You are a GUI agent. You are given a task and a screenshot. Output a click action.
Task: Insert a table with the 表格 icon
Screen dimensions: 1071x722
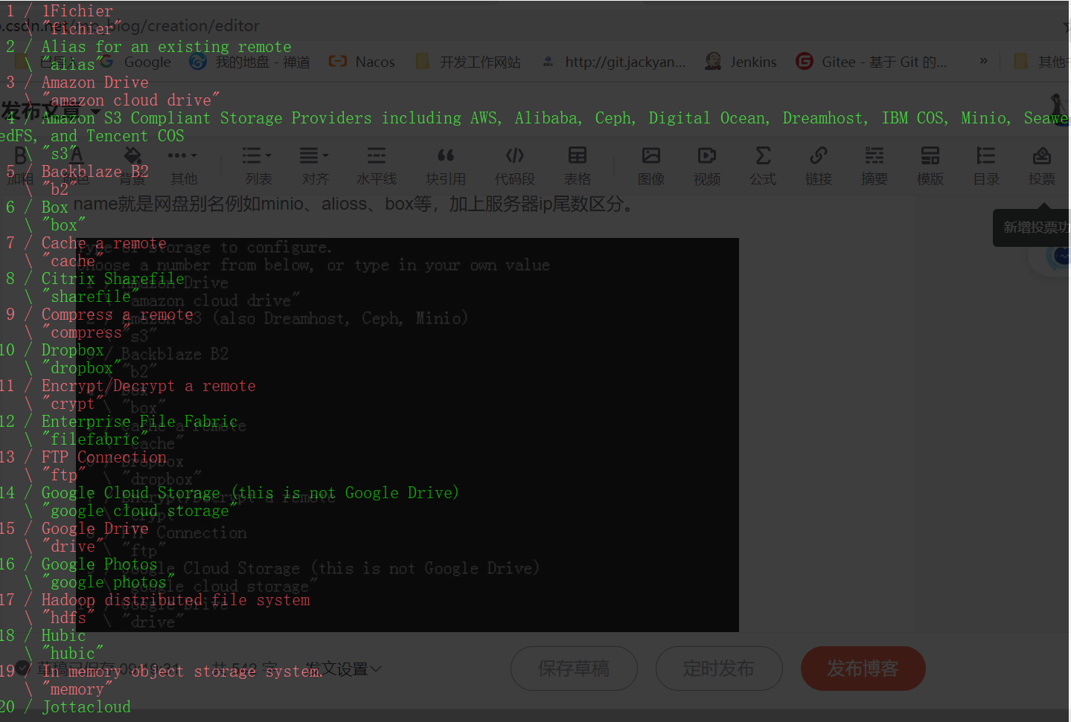tap(577, 165)
